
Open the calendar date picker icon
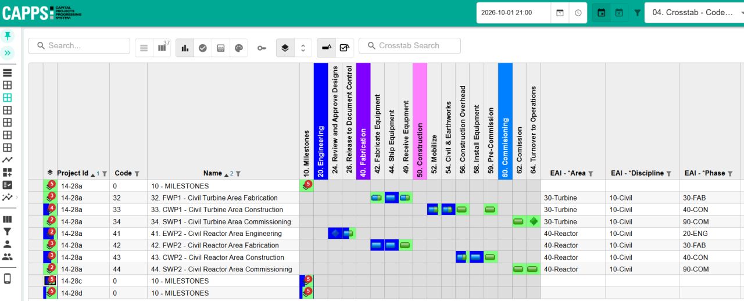[x=560, y=12]
